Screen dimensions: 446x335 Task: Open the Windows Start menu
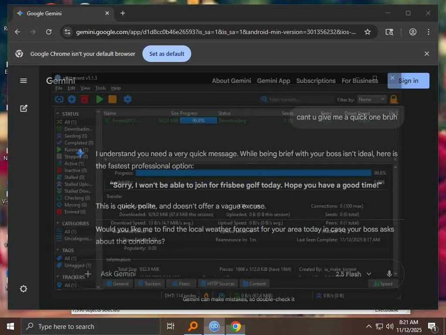[10, 326]
